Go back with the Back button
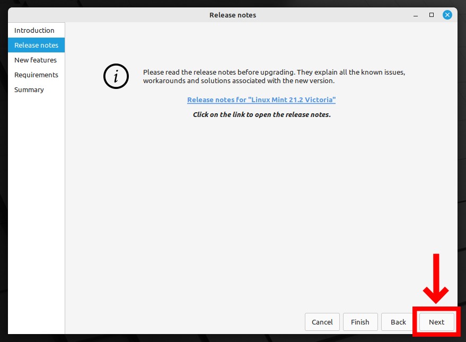The image size is (466, 342). (x=398, y=322)
